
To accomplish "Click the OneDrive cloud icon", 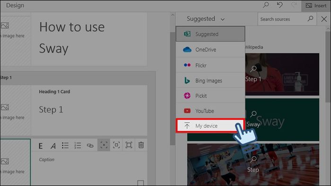I will point(187,50).
